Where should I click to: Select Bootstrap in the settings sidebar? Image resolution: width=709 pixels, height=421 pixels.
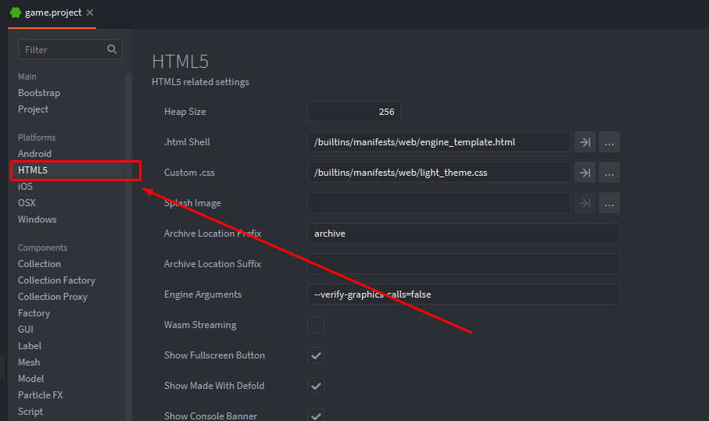click(x=39, y=93)
